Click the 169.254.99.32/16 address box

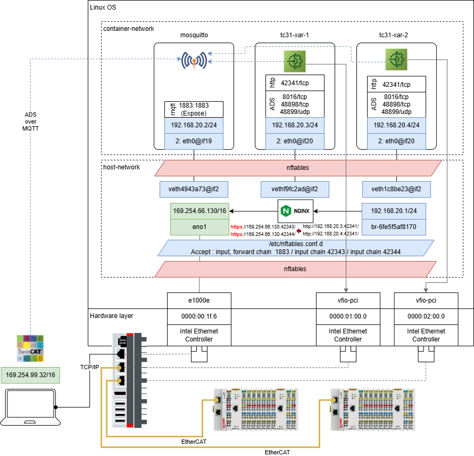click(x=30, y=375)
